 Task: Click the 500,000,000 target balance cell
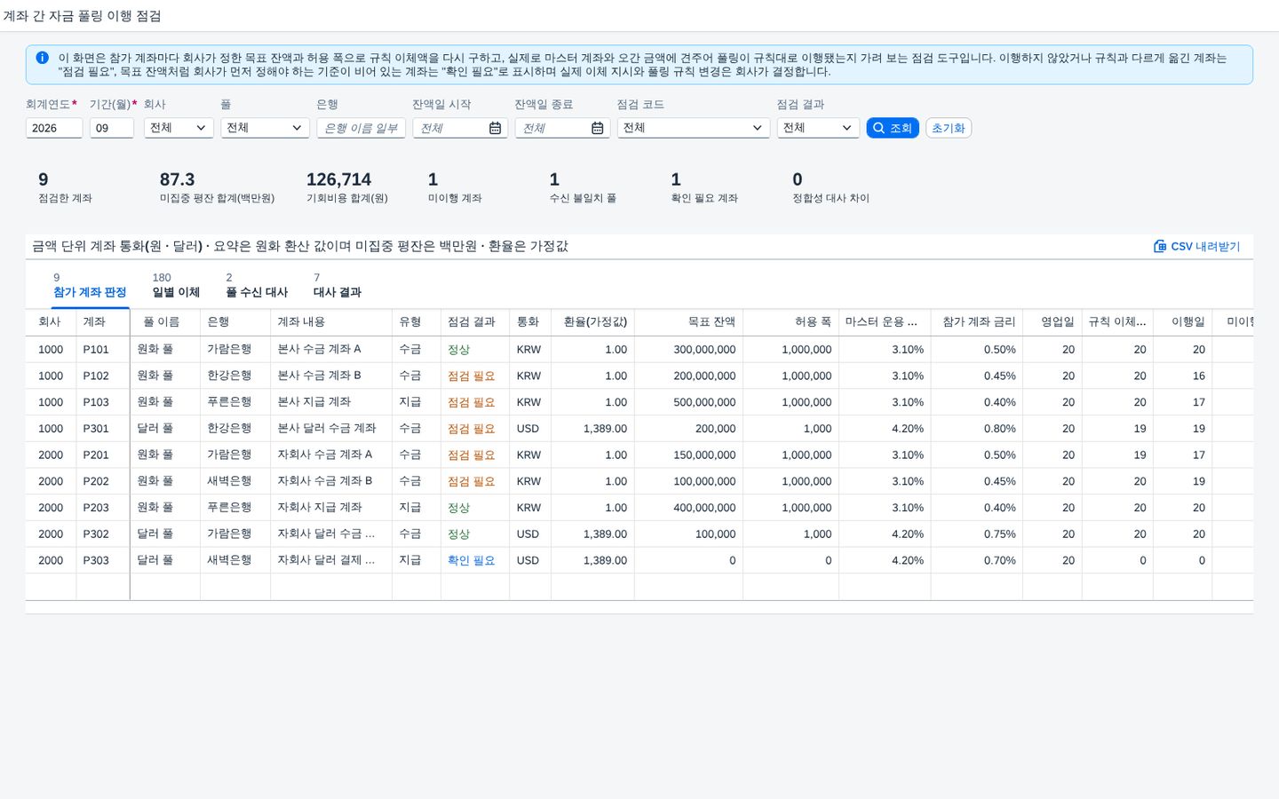click(688, 402)
